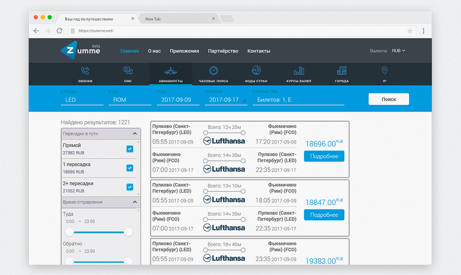
Task: Switch to the New Tab browser tab
Action: 178,19
